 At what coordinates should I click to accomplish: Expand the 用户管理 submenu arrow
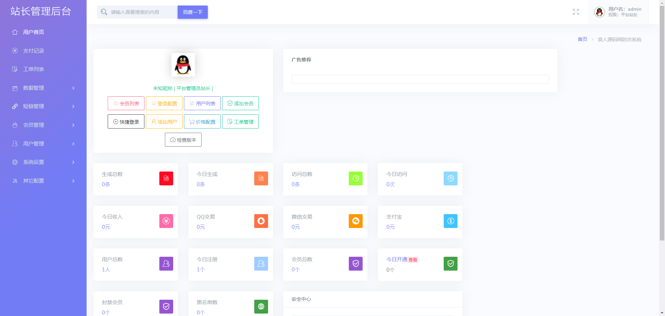pos(73,143)
